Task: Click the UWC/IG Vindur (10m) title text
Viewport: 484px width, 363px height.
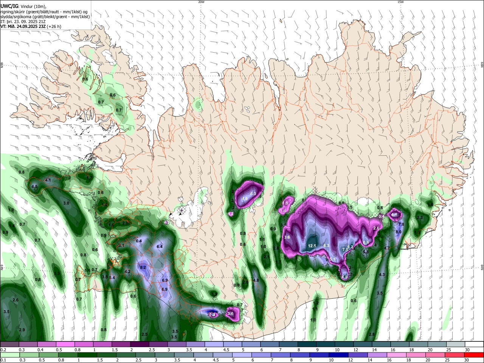Action: [23, 6]
